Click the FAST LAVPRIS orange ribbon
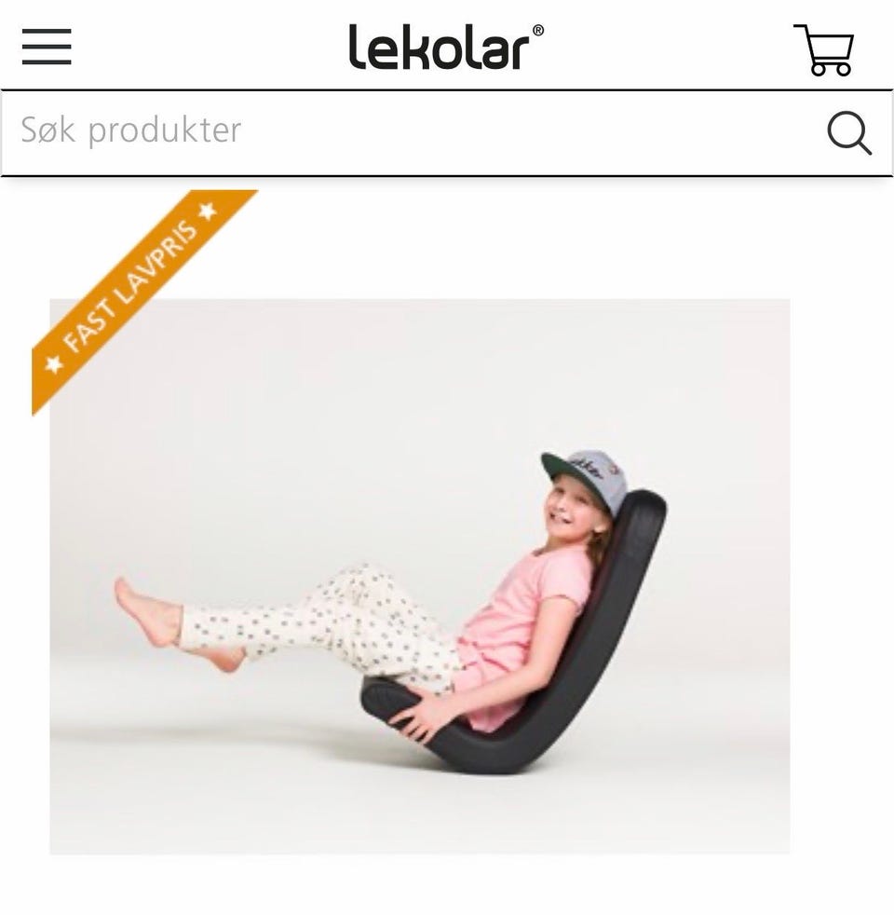The width and height of the screenshot is (894, 915). [144, 302]
